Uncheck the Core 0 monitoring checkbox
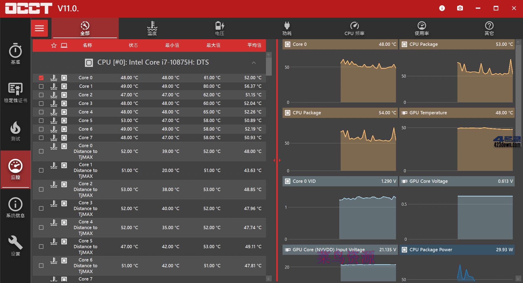This screenshot has width=523, height=283. coord(41,78)
